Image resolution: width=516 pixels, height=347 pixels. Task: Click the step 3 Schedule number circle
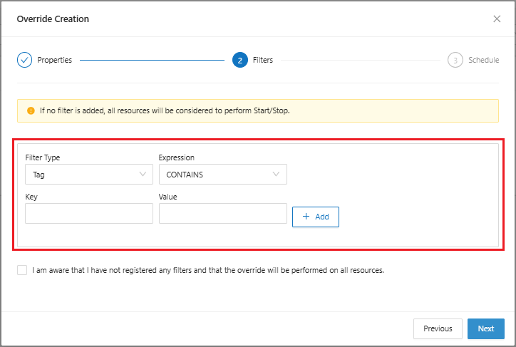tap(455, 61)
